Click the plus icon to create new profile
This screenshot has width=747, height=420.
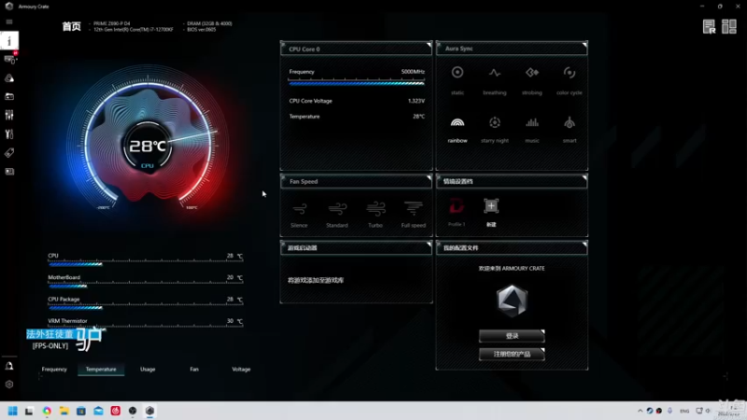[491, 206]
